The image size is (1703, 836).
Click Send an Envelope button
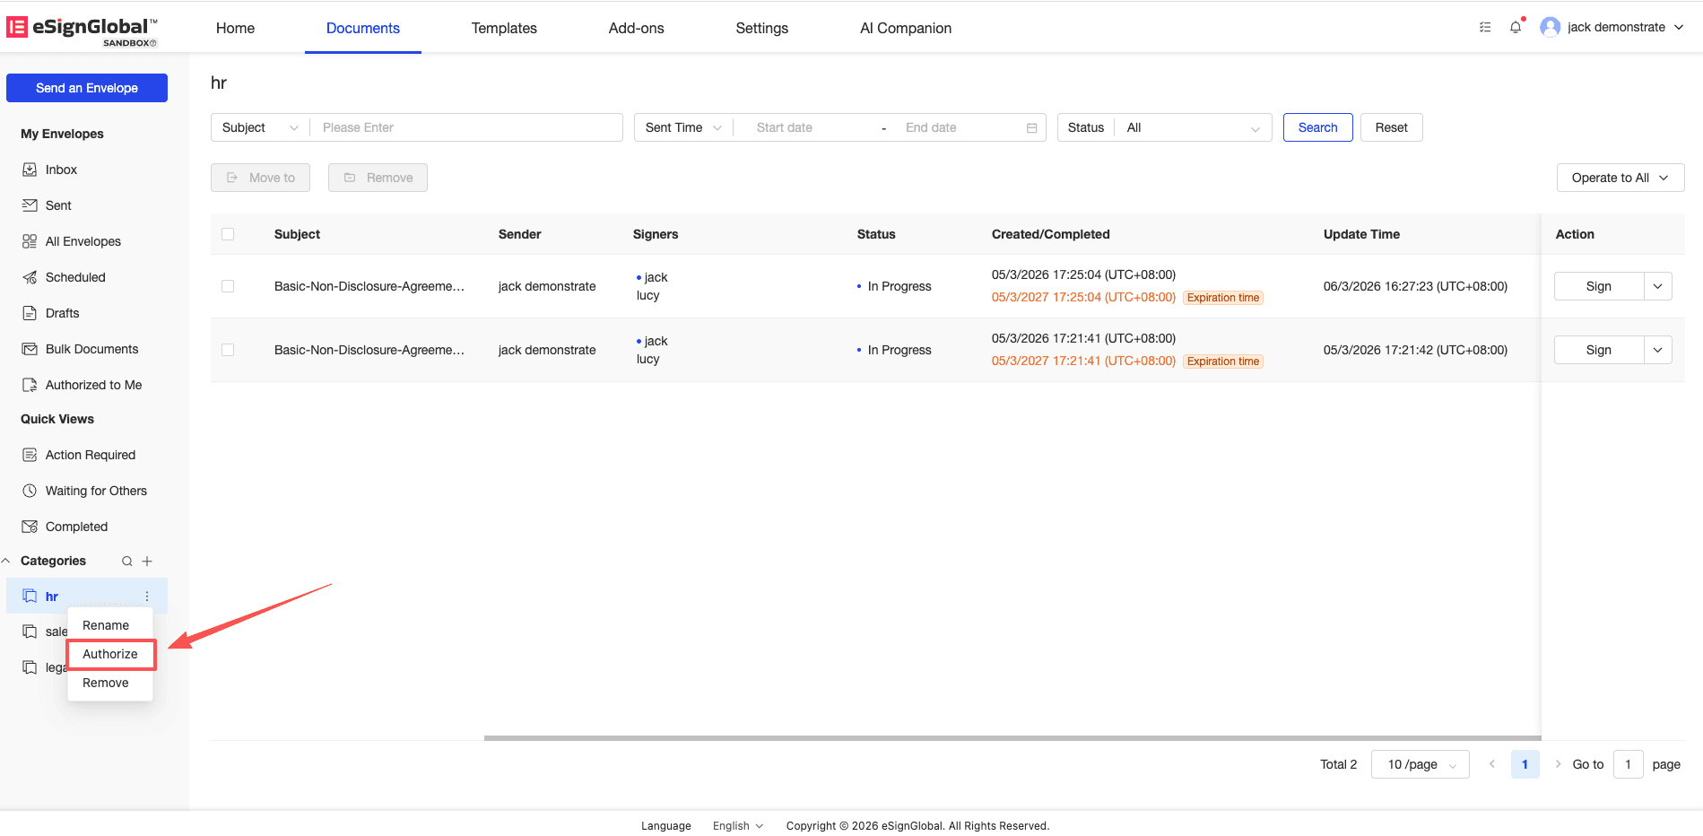coord(87,88)
